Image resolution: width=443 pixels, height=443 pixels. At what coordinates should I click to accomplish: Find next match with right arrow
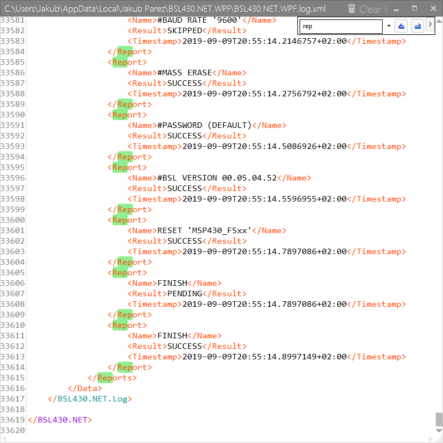tap(418, 26)
